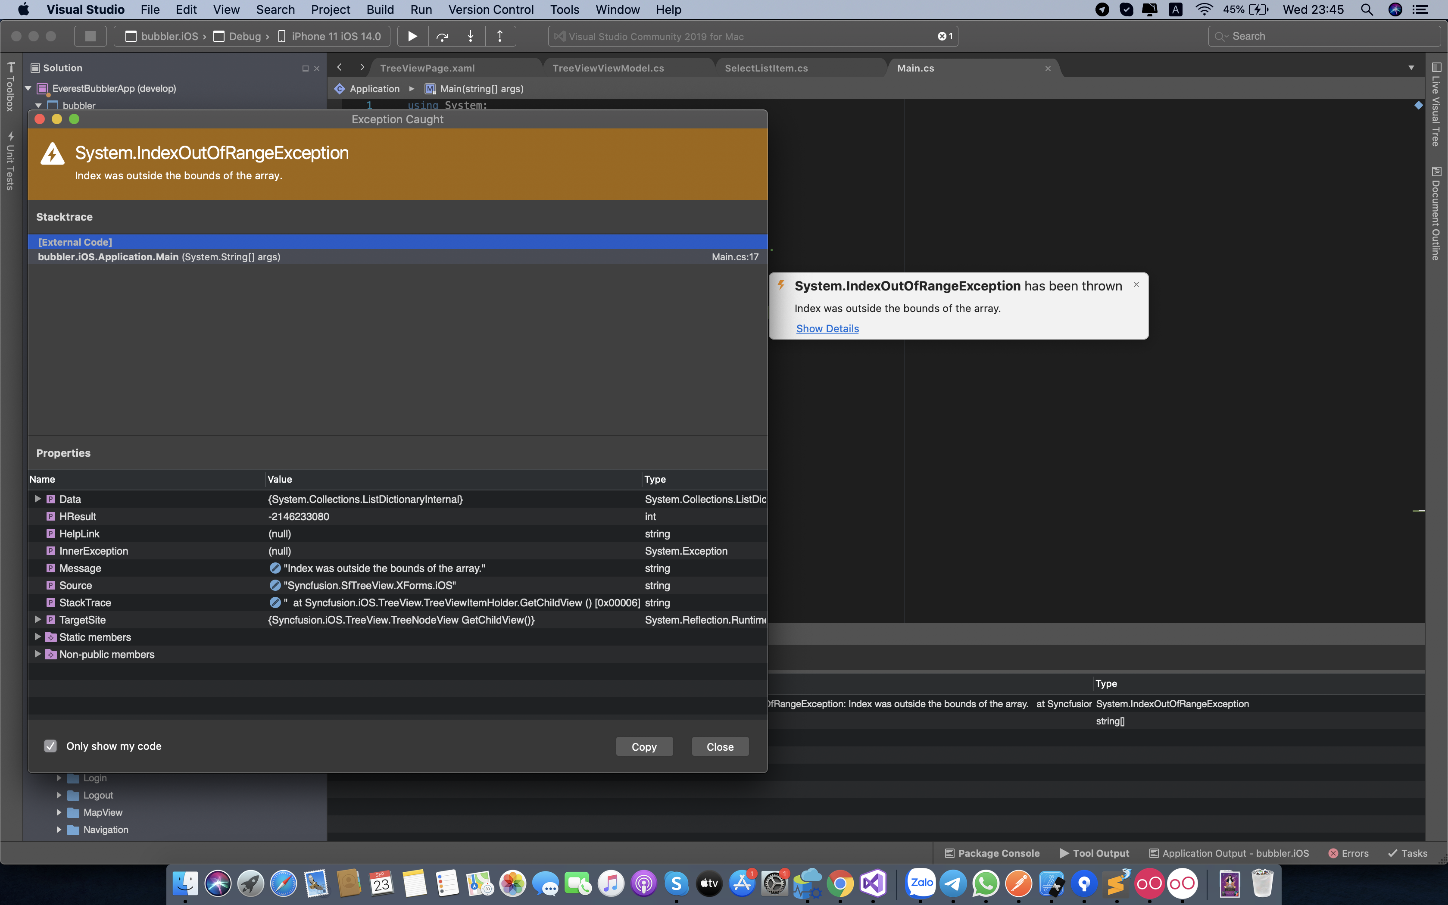1448x905 pixels.
Task: Select the HResult property row
Action: point(397,516)
